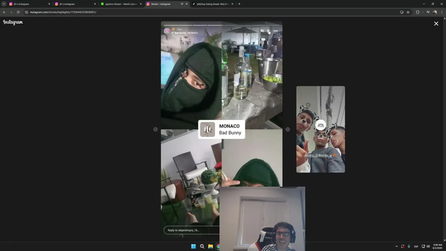Switch to the first Instagram tab
The image size is (446, 251).
(x=29, y=4)
